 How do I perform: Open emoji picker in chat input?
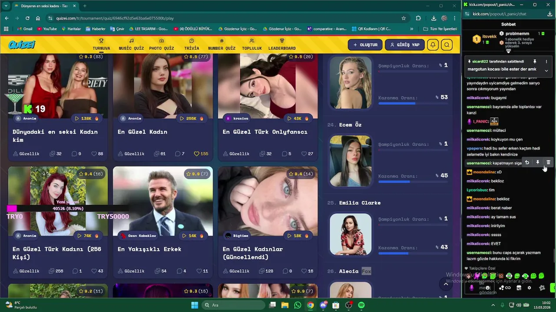pyautogui.click(x=488, y=288)
